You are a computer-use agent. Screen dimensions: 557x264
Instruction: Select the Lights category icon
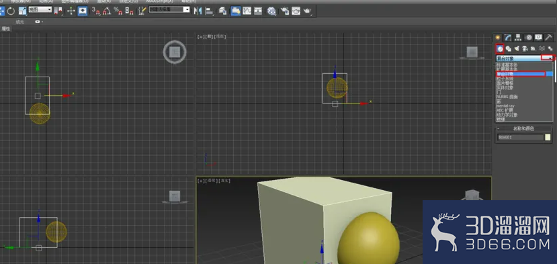(517, 48)
